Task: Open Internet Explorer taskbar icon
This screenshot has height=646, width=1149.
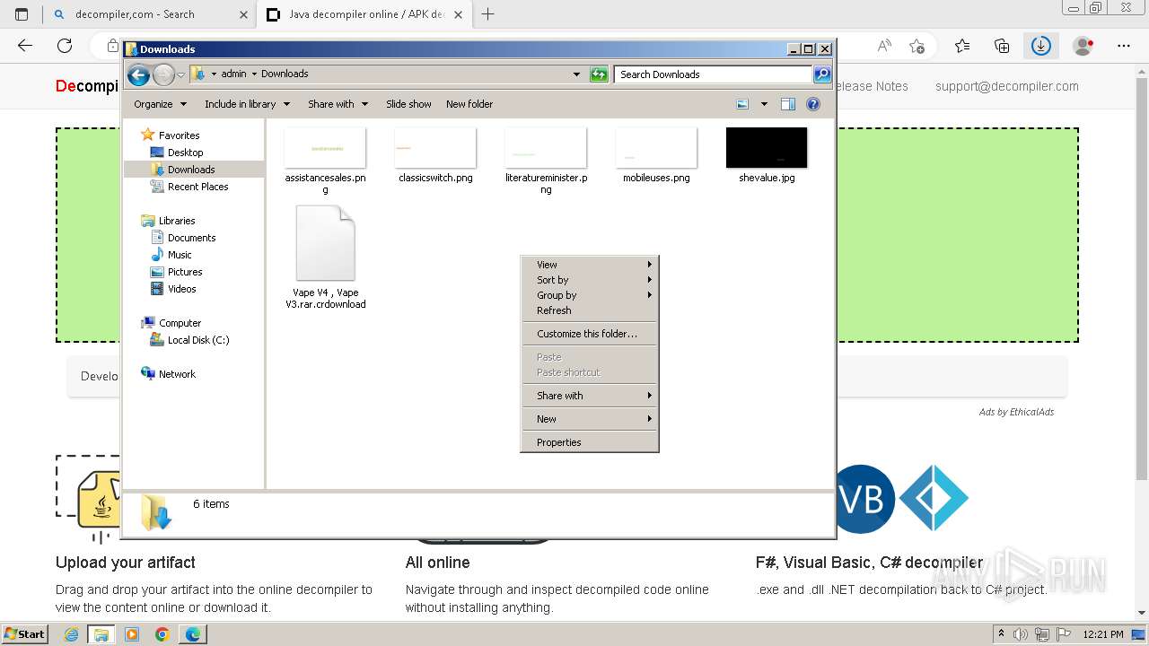Action: point(72,634)
